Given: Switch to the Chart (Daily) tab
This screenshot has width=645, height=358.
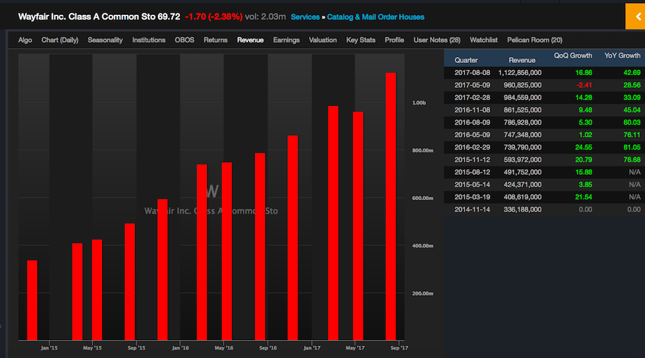Looking at the screenshot, I should tap(60, 40).
